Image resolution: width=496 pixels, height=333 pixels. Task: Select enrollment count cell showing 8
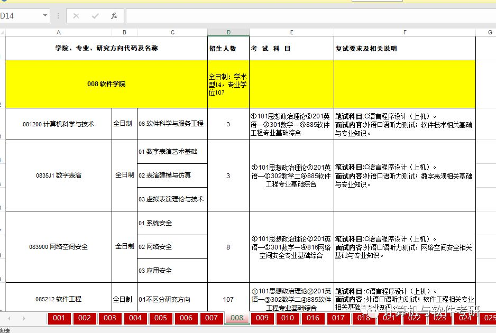point(228,247)
